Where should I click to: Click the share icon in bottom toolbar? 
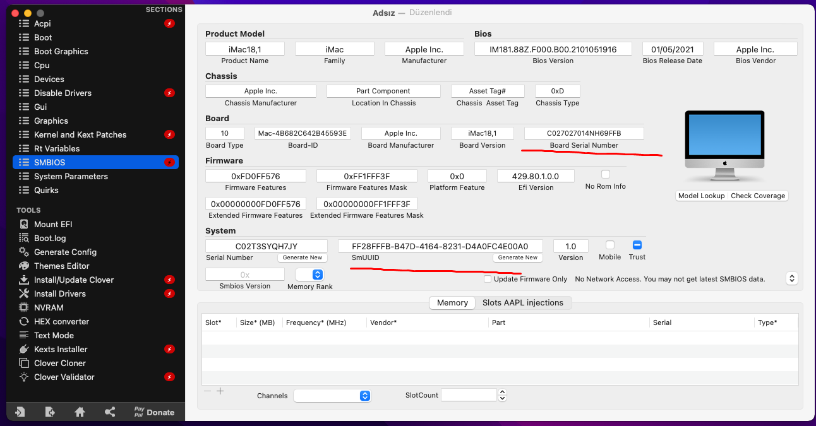click(x=110, y=412)
